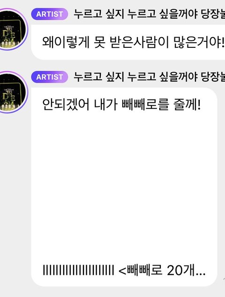Tap the text '안되겠어 내가 빼빼로를 줄게!'

coord(121,105)
